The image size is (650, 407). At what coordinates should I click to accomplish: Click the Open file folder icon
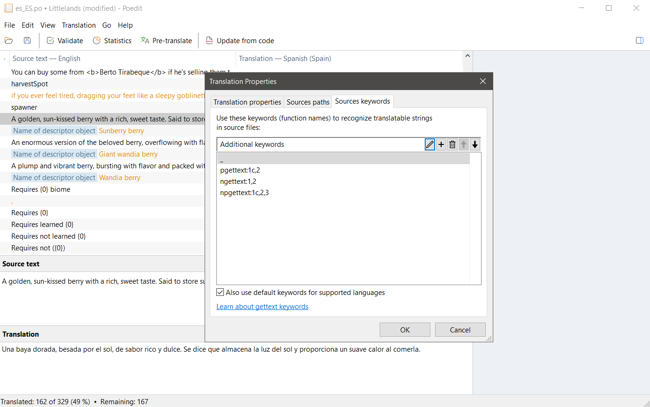coord(8,41)
